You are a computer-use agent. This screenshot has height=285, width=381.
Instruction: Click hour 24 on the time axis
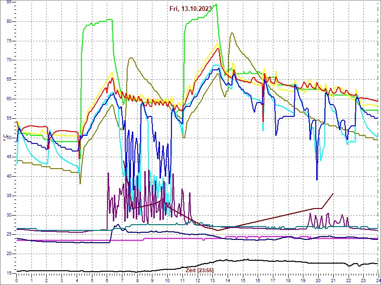[378, 280]
